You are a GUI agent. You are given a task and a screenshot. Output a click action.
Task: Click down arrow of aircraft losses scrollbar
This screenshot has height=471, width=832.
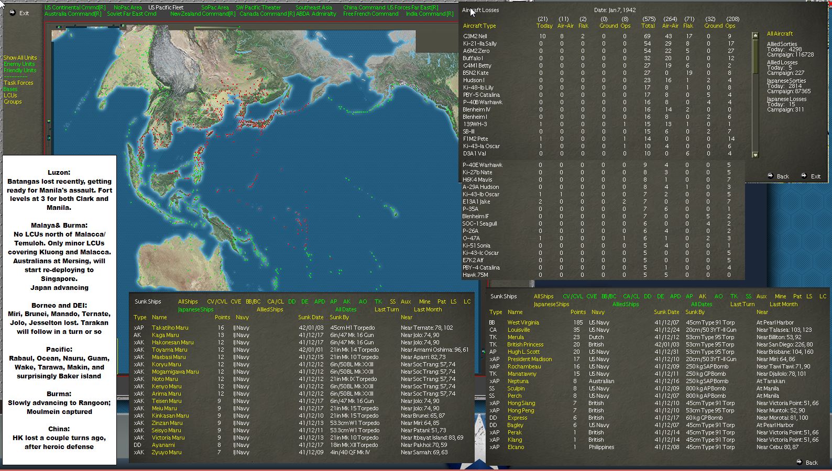[755, 154]
